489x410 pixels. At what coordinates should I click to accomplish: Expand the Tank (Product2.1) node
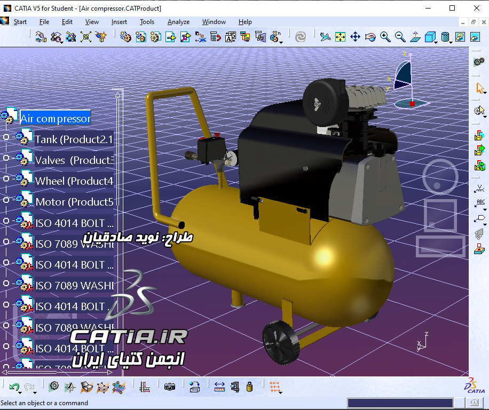[6, 137]
